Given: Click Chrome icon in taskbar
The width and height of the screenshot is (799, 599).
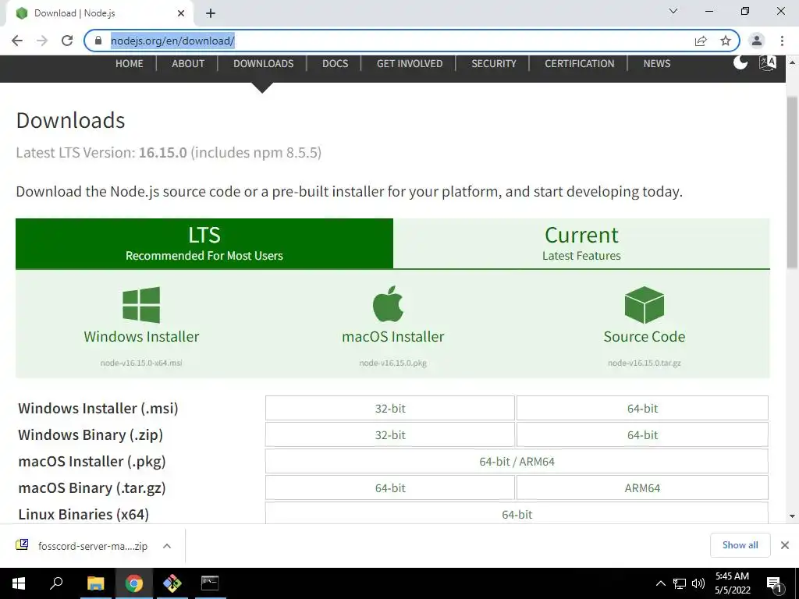Looking at the screenshot, I should pos(134,583).
